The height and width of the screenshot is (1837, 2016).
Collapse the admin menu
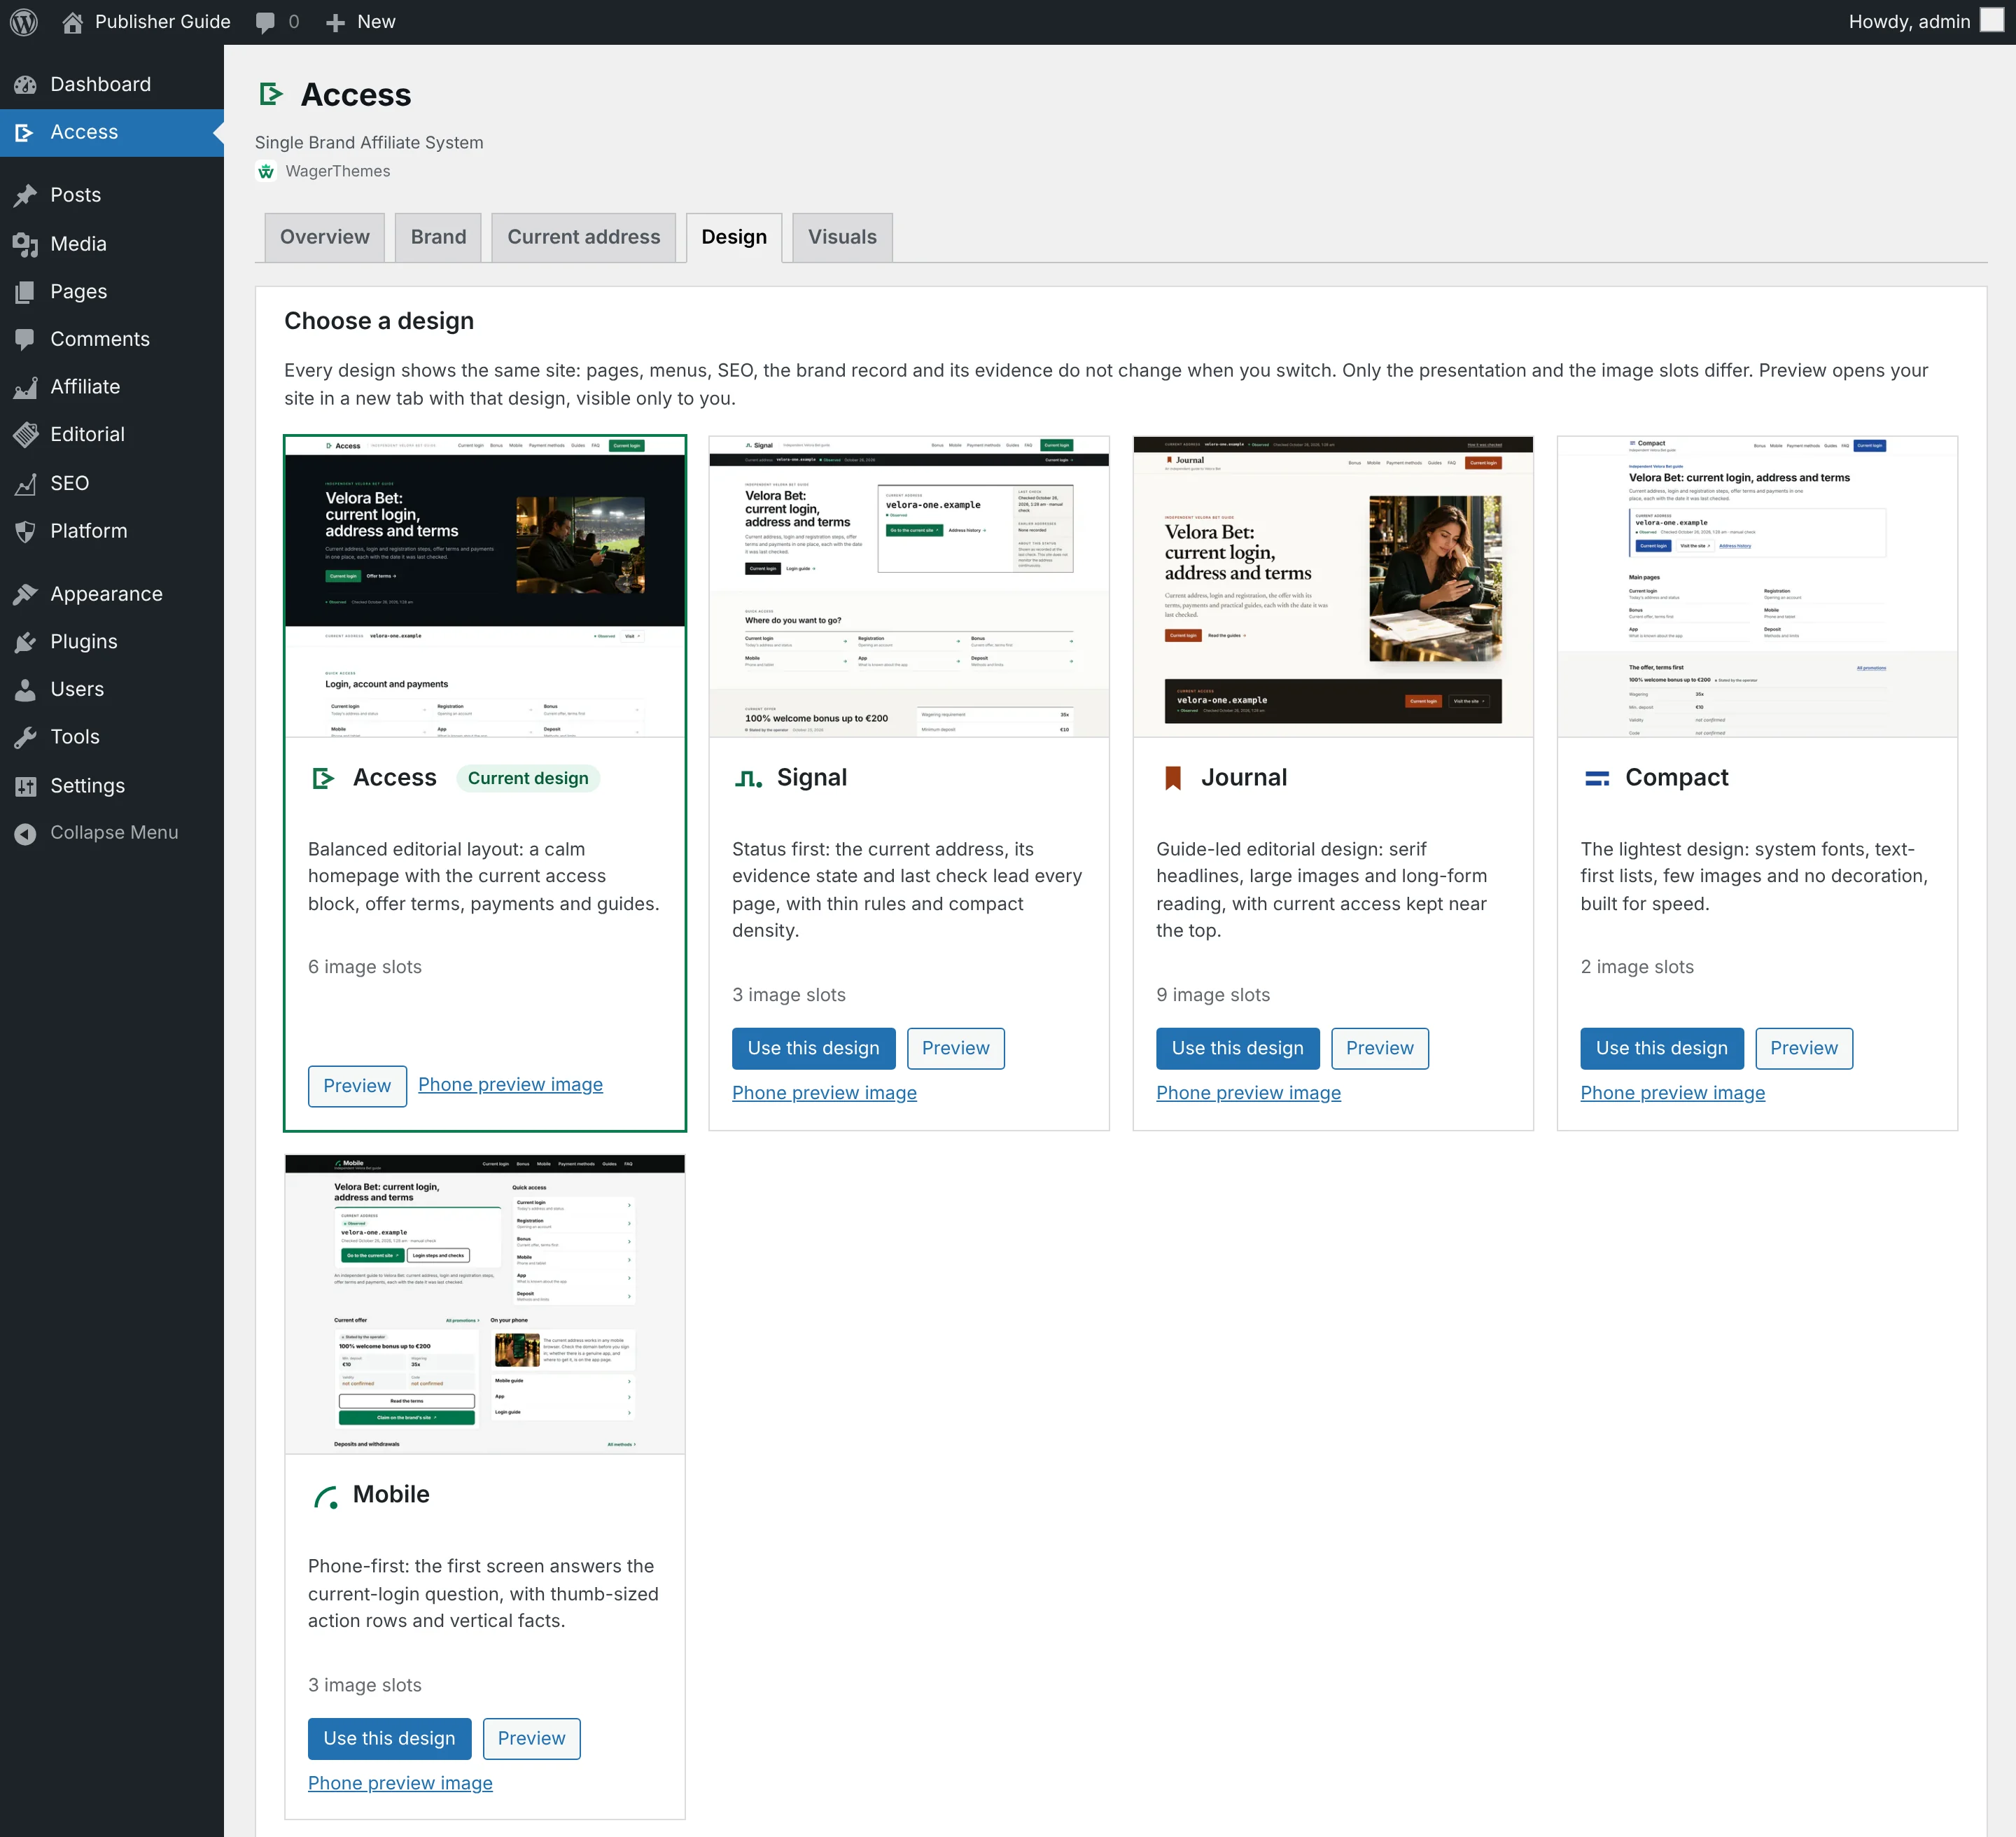click(112, 832)
